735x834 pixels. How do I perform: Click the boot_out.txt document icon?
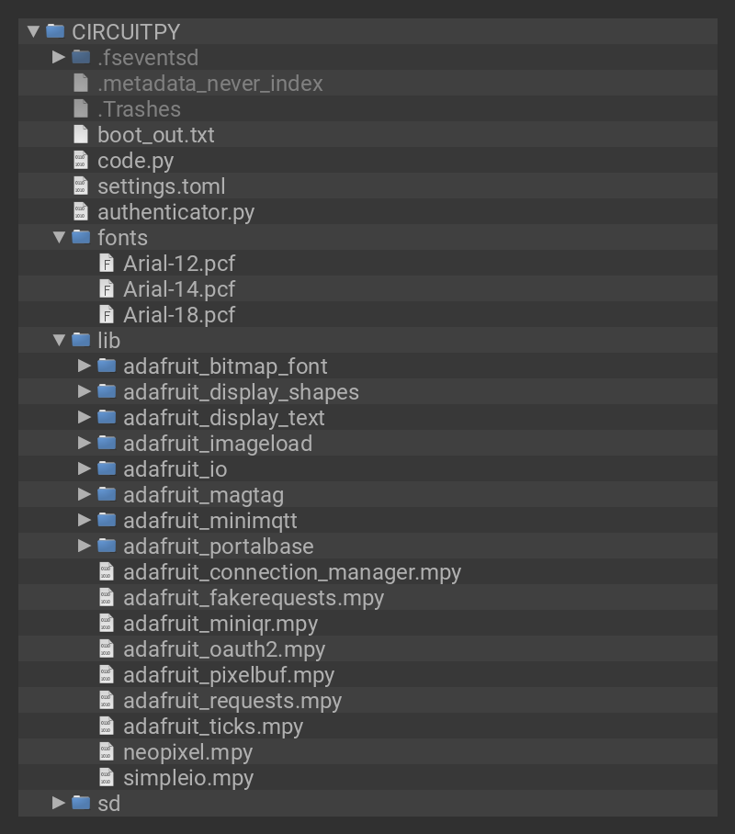[81, 135]
